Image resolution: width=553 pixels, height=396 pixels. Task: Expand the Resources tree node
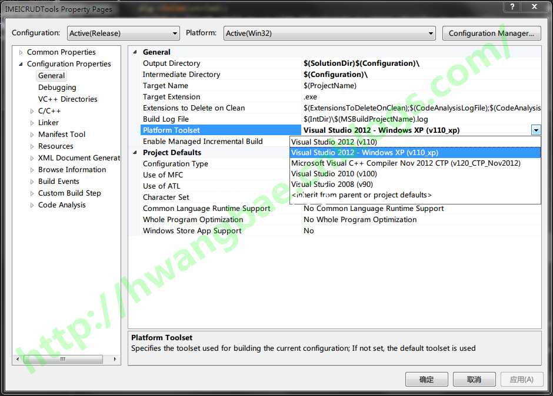pos(32,146)
